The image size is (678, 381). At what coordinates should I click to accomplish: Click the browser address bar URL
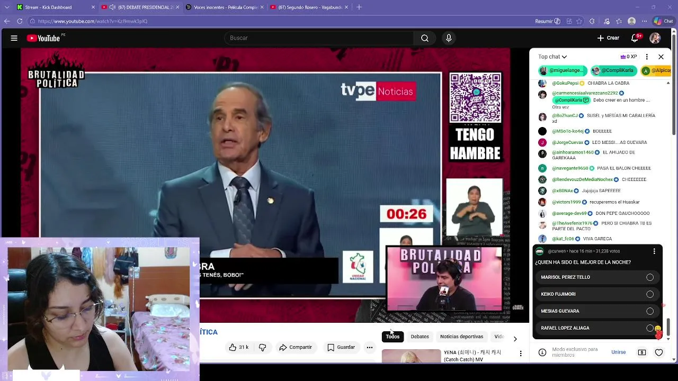point(93,21)
